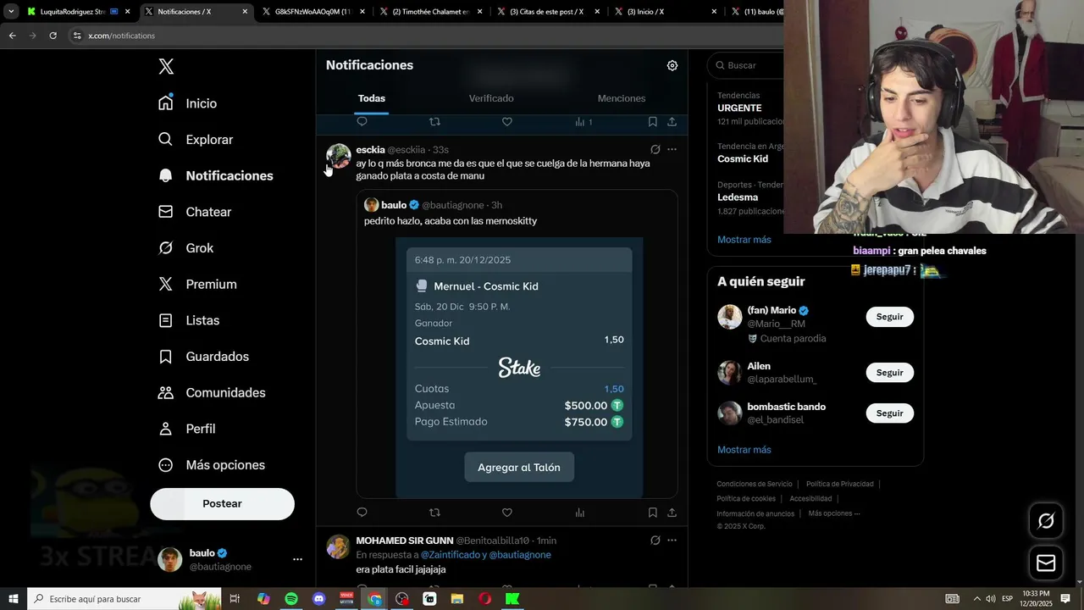The height and width of the screenshot is (610, 1084).
Task: Open Guardados bookmarks in the sidebar
Action: (203, 357)
